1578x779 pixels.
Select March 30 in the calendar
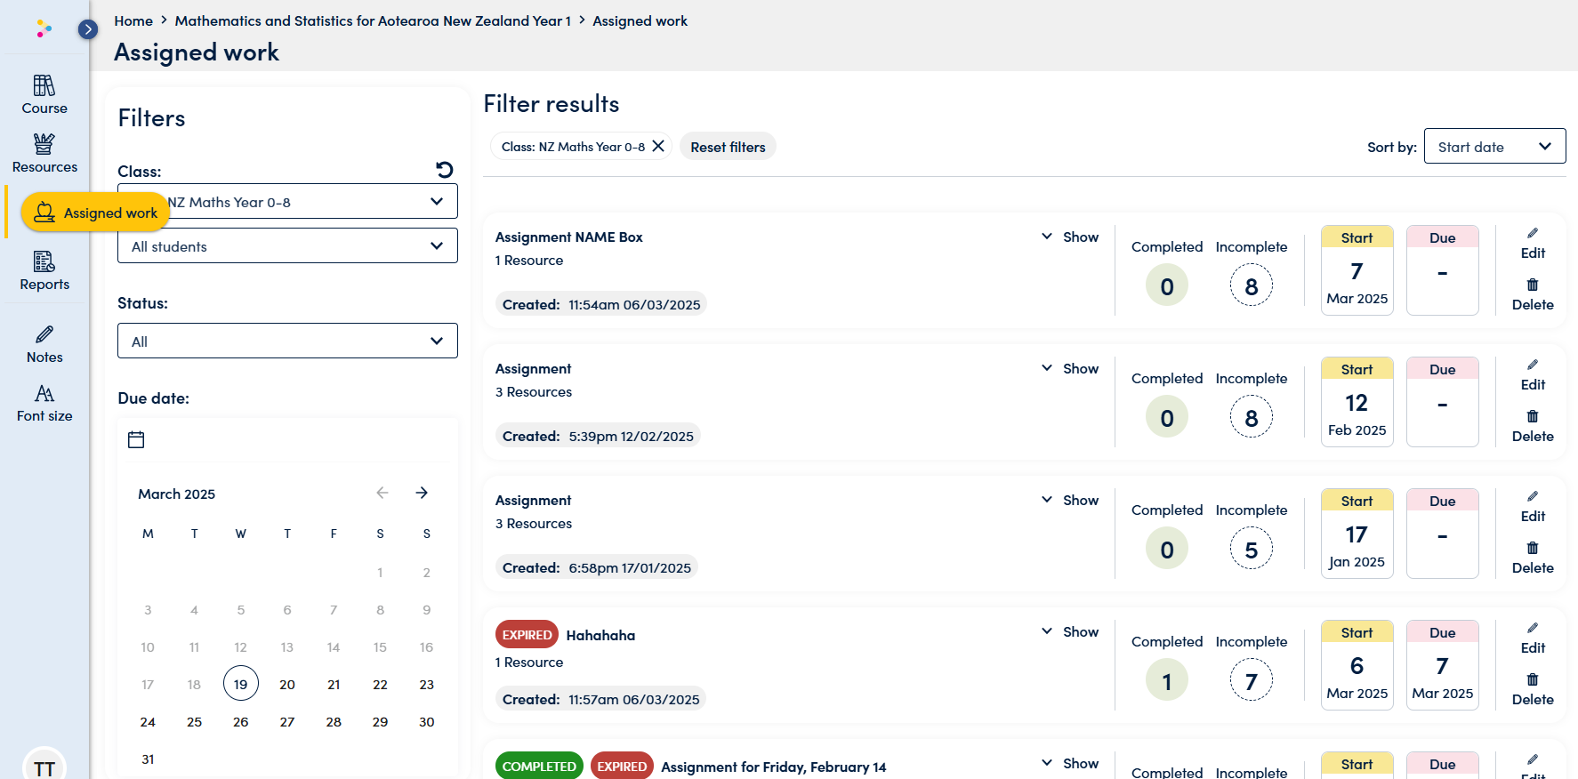click(x=426, y=721)
